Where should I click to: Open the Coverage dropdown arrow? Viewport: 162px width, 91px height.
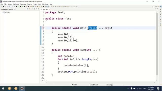(25, 7)
